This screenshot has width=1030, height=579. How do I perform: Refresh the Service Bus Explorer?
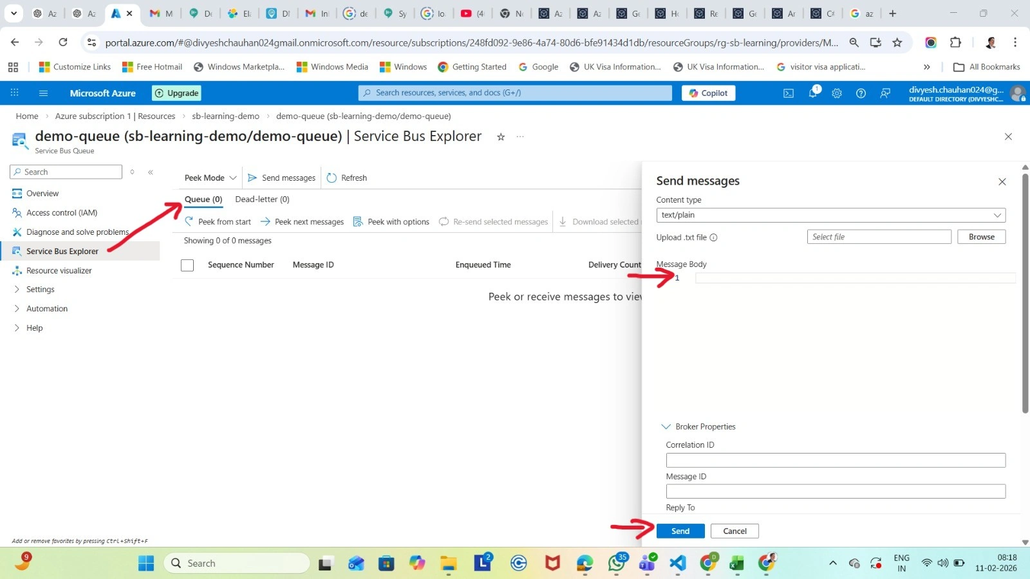point(347,178)
